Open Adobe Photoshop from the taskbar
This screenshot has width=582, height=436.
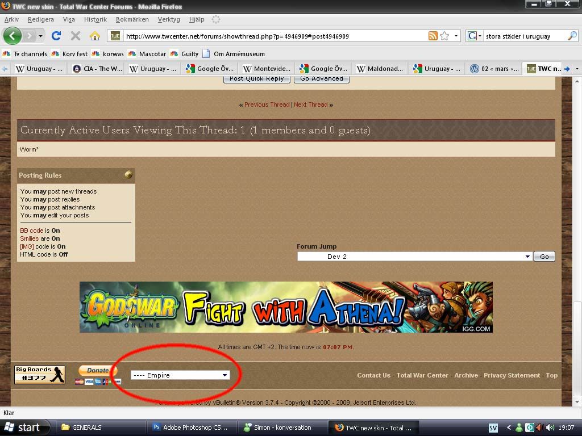click(190, 427)
